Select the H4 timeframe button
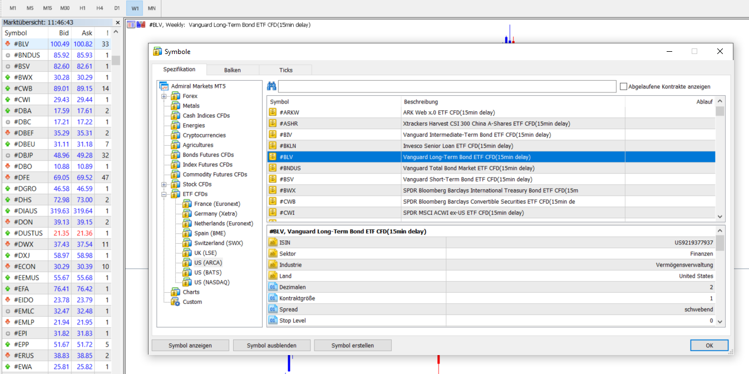 100,8
